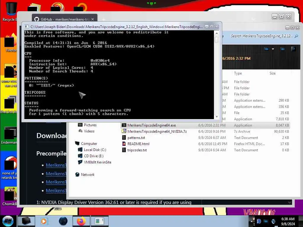The width and height of the screenshot is (303, 227).
Task: Follow the fourth MerikensT download link
Action: pyautogui.click(x=56, y=191)
